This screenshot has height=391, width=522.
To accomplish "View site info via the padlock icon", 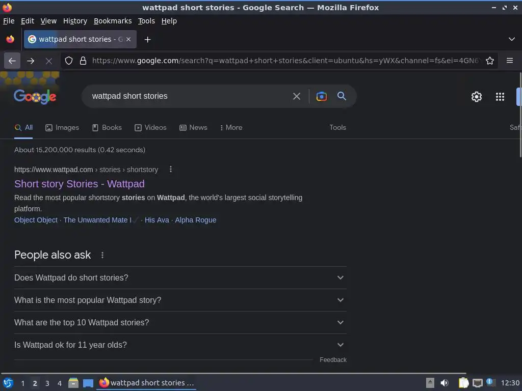I will click(x=83, y=61).
